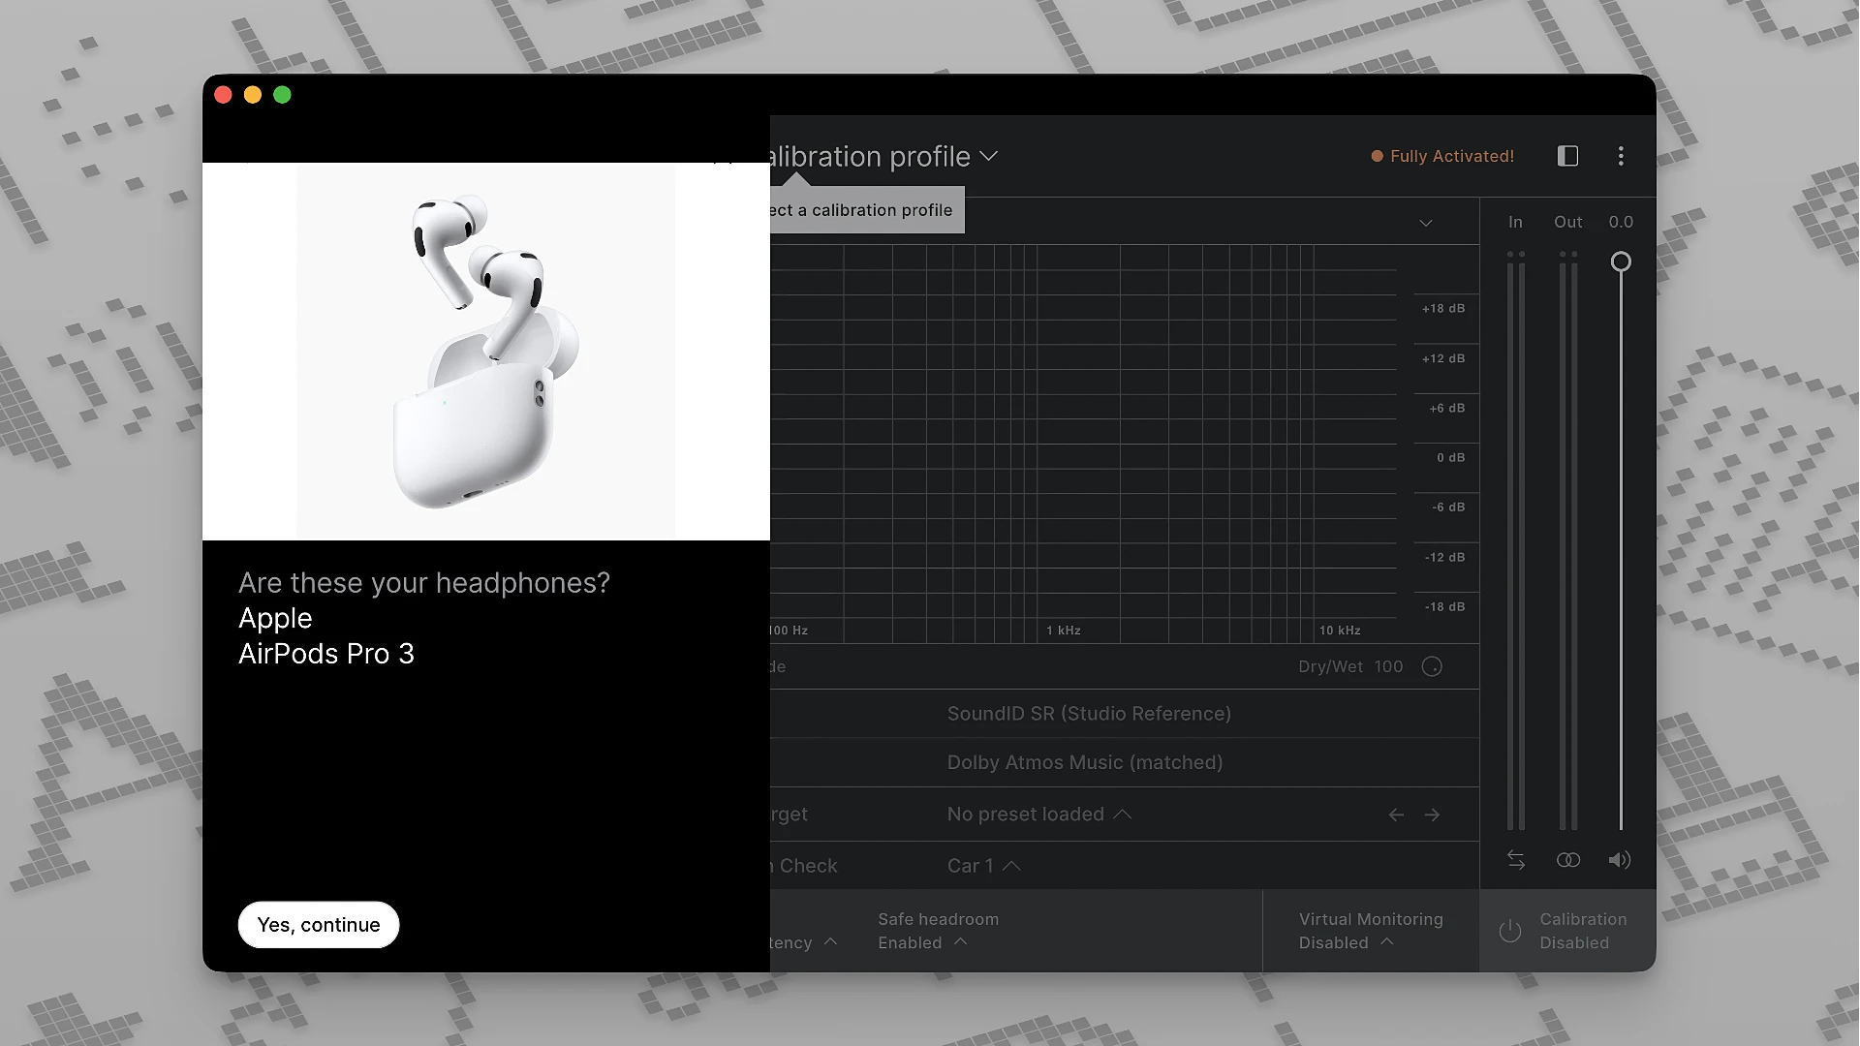Open the calibration profile dropdown

click(x=989, y=156)
